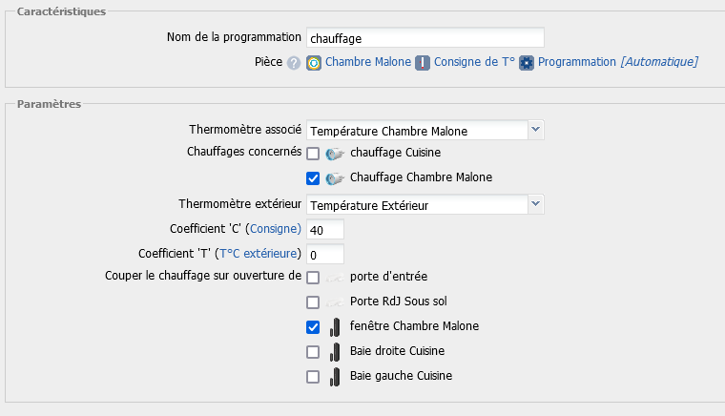Focus the Nom de la programmation field
This screenshot has height=416, width=725.
(425, 38)
